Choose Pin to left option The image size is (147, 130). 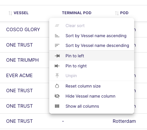tap(92, 56)
